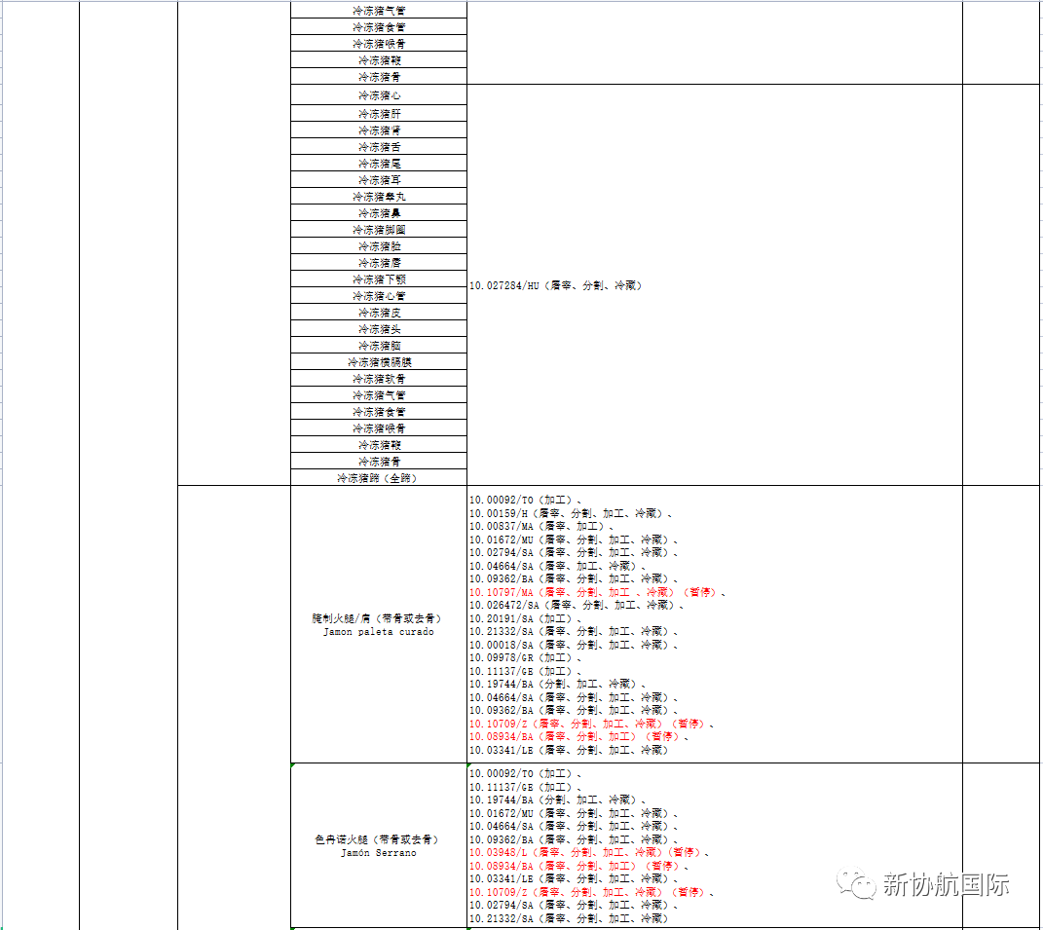
Task: Select the 冷冻猪心 cell
Action: point(379,95)
